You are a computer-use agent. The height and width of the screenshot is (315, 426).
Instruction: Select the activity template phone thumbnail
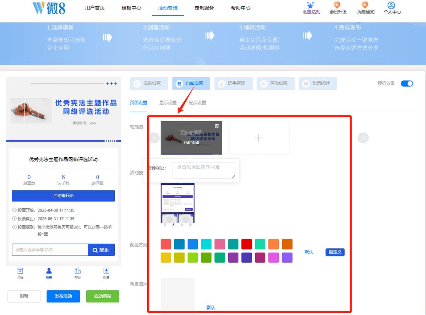coord(177,204)
